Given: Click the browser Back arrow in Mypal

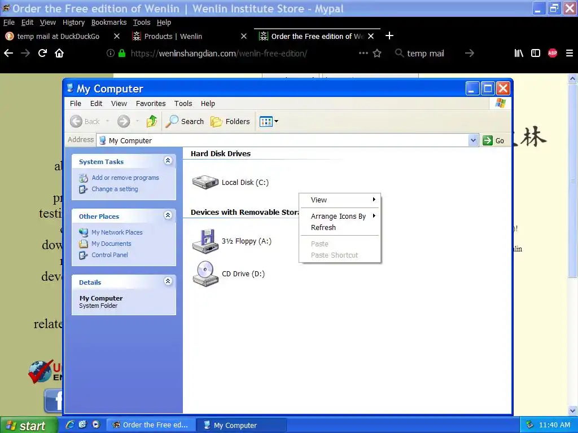Looking at the screenshot, I should [x=8, y=53].
